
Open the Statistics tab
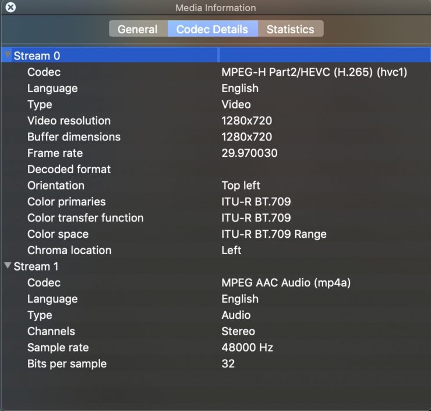(290, 29)
